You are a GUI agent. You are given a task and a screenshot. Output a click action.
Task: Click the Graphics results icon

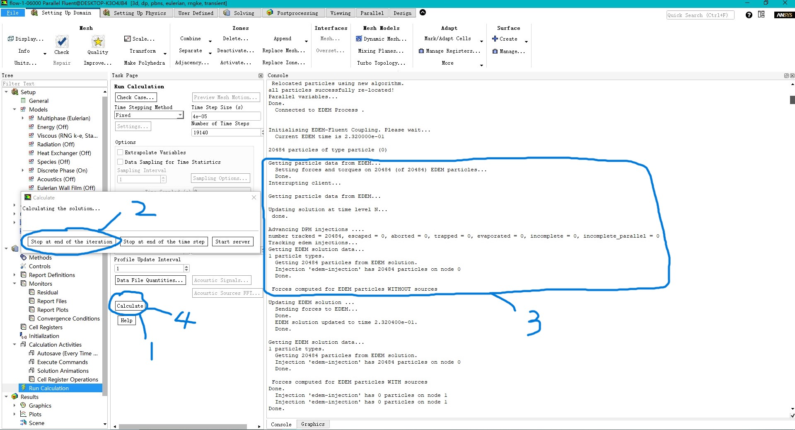point(23,406)
